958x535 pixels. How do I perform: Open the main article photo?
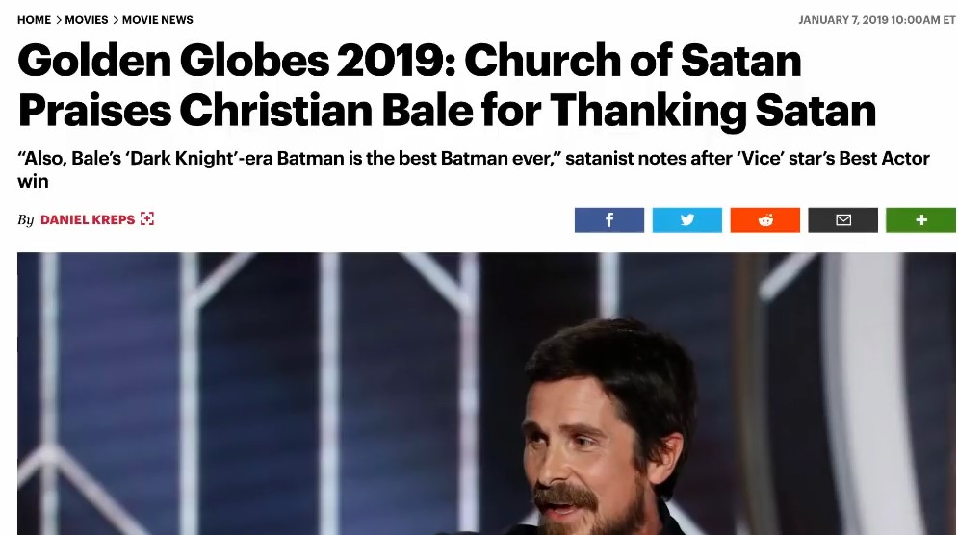[289, 404]
